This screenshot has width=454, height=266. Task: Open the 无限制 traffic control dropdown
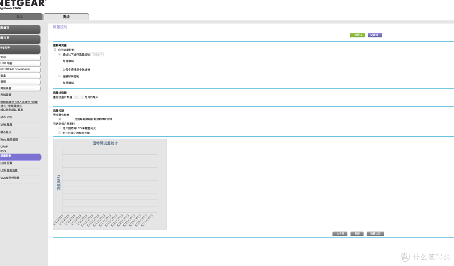pos(97,55)
